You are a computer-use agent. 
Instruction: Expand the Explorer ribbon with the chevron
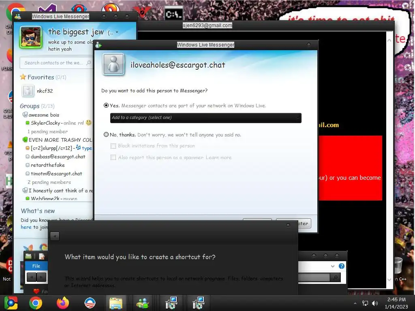(333, 266)
